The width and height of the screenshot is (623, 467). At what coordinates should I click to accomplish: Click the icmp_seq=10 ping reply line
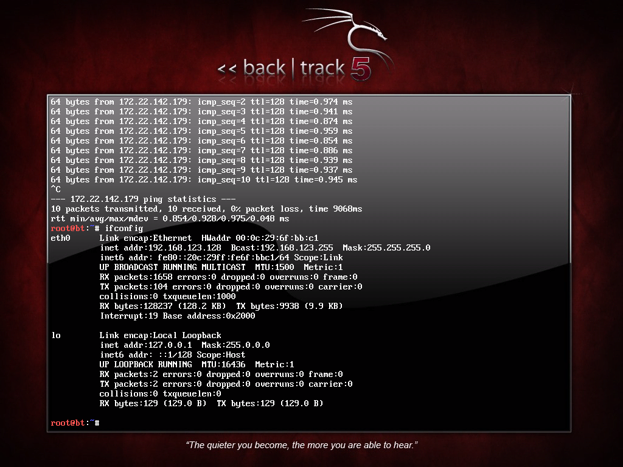point(204,180)
